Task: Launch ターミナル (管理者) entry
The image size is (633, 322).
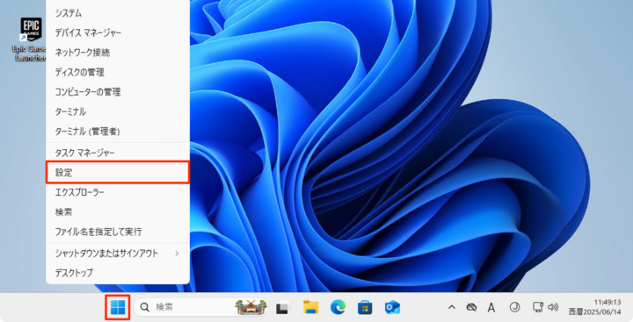Action: coord(118,132)
